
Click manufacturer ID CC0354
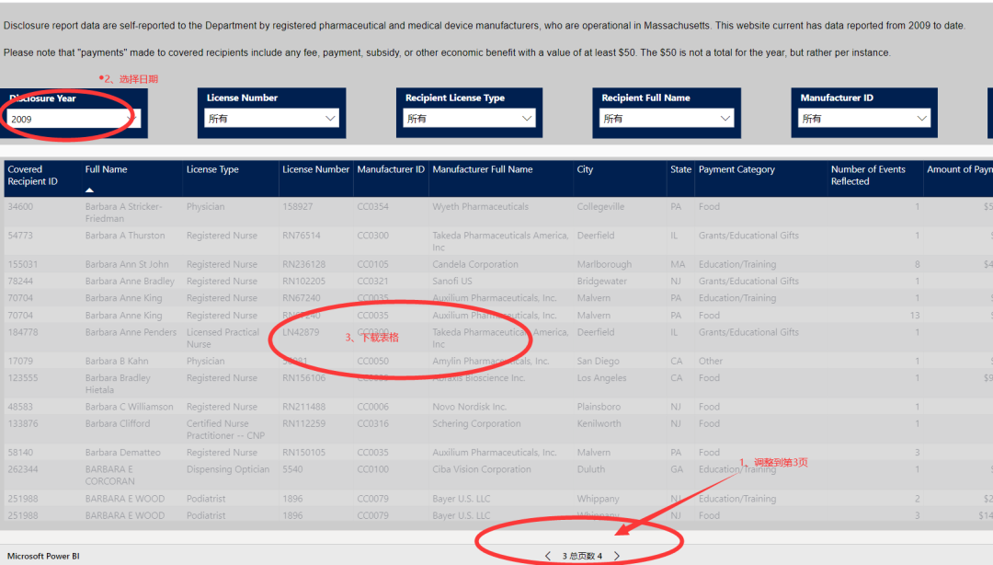click(x=372, y=207)
